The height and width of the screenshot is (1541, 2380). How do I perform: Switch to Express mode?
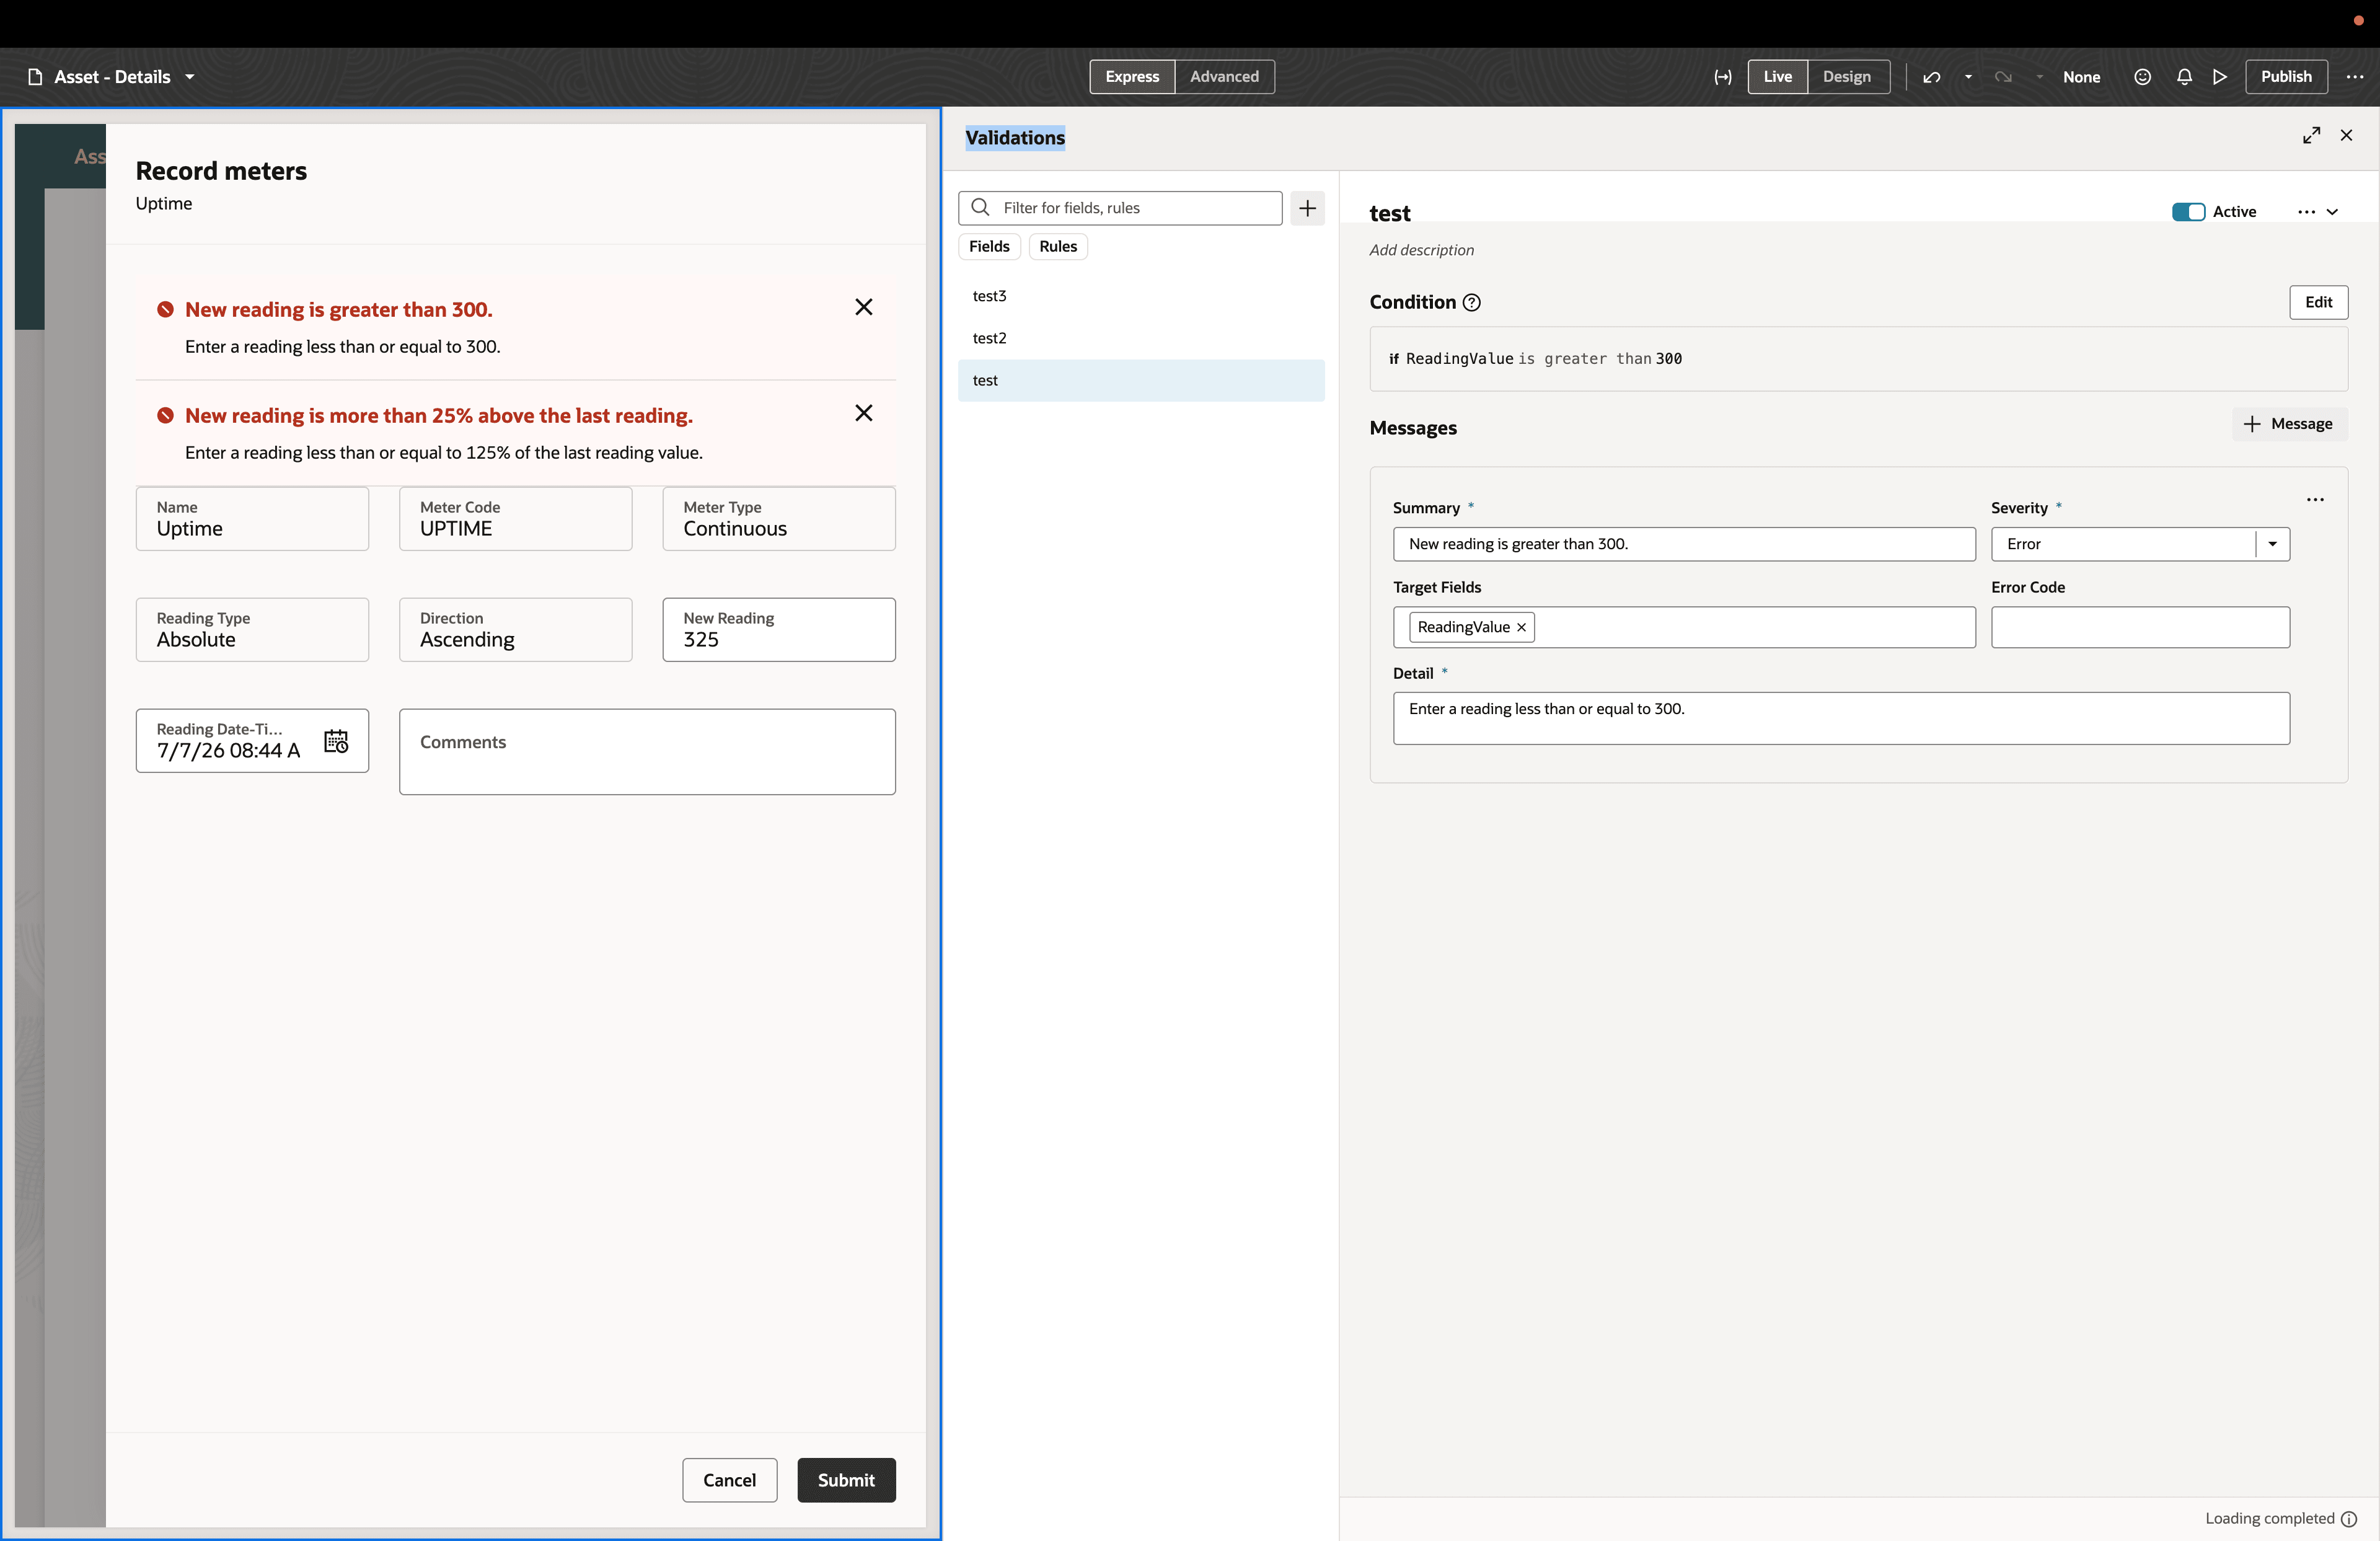pyautogui.click(x=1132, y=77)
